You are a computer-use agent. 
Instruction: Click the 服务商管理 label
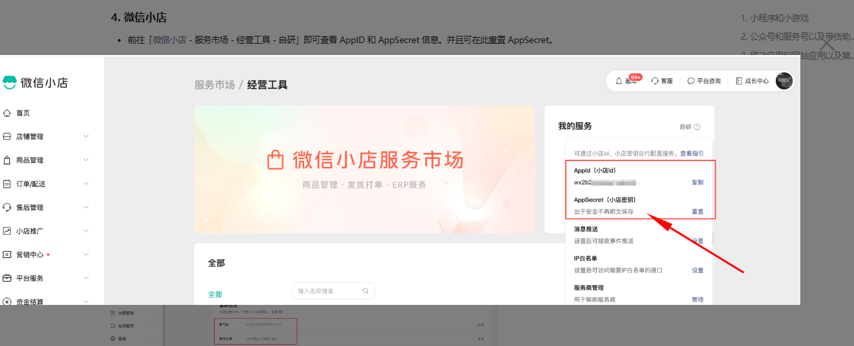[x=589, y=288]
